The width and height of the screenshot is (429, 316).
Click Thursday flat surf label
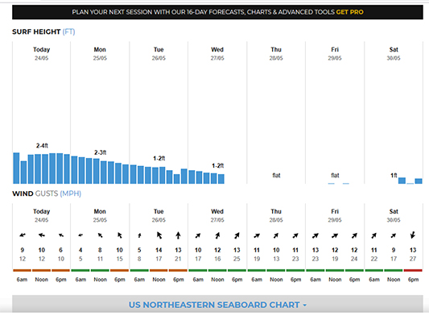tap(276, 176)
